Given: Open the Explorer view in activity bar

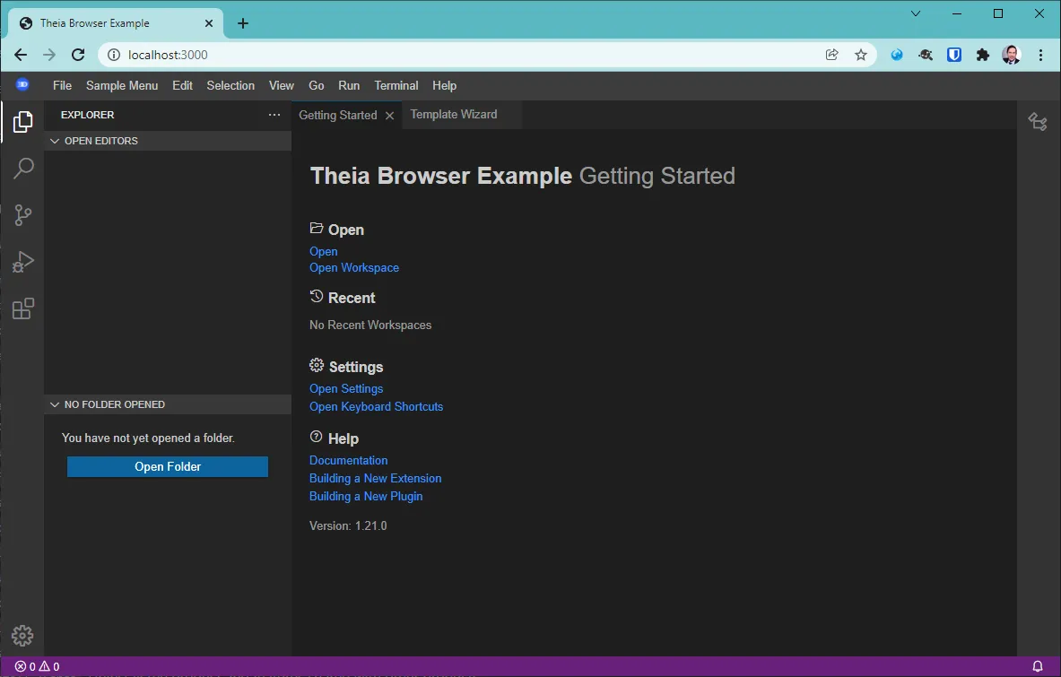Looking at the screenshot, I should [x=23, y=121].
